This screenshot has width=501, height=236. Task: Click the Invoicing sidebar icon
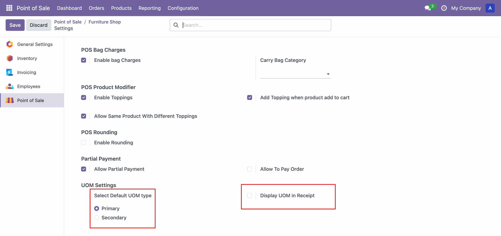tap(10, 72)
